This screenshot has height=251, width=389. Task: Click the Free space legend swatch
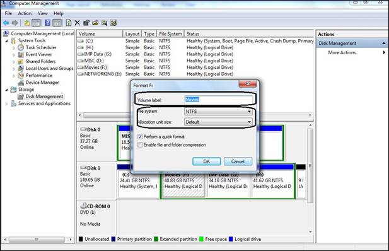pyautogui.click(x=201, y=239)
